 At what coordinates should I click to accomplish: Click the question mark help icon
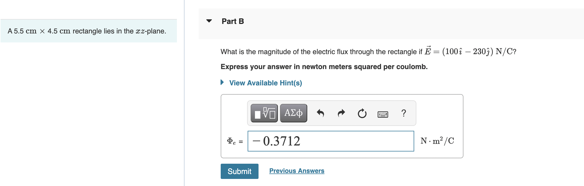[404, 113]
